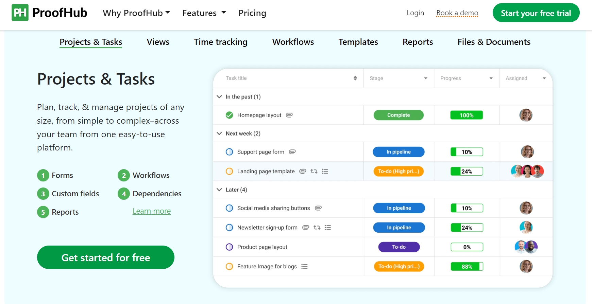Viewport: 592px width, 304px height.
Task: Click recurring icon on Landing page template row
Action: click(314, 171)
